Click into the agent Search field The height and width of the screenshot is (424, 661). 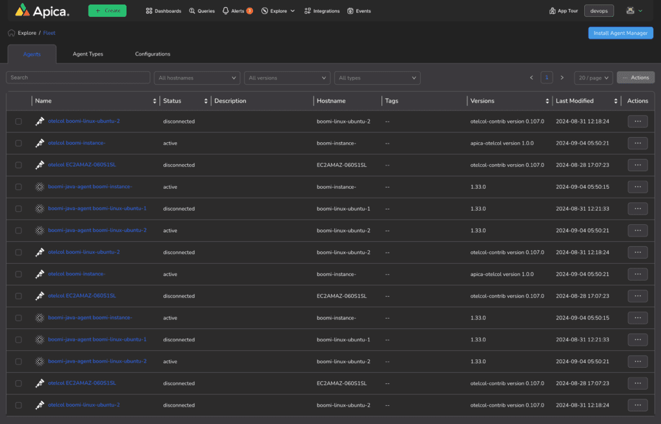(78, 78)
